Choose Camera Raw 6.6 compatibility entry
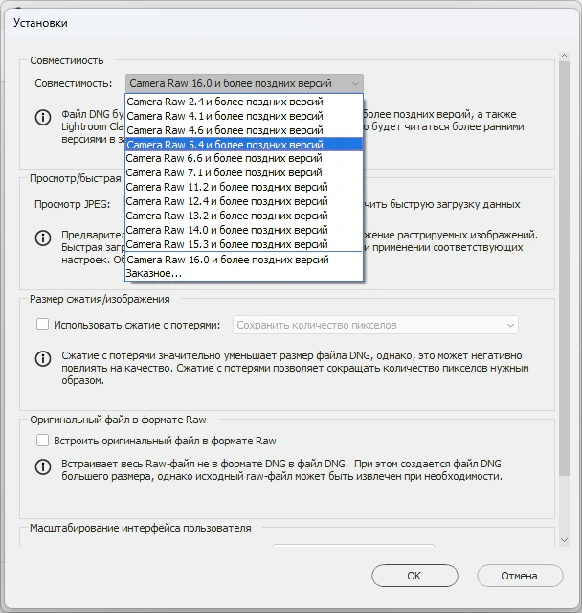582x613 pixels. pos(244,158)
